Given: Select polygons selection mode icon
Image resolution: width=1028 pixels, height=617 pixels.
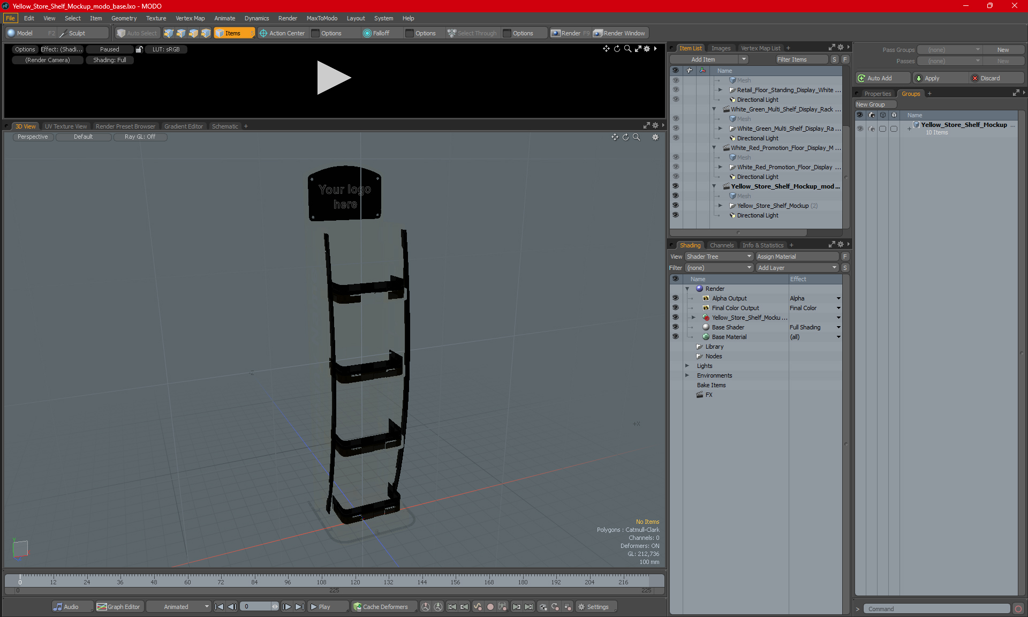Looking at the screenshot, I should (193, 33).
